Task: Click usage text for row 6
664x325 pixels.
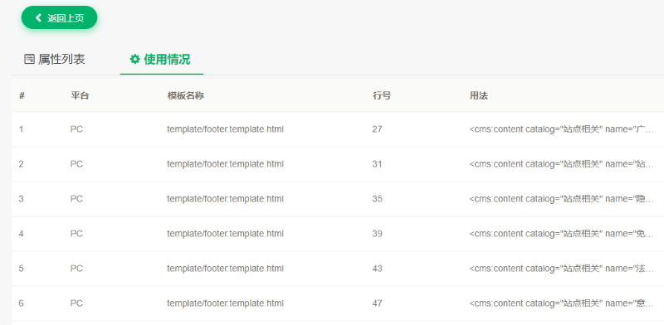Action: point(562,303)
